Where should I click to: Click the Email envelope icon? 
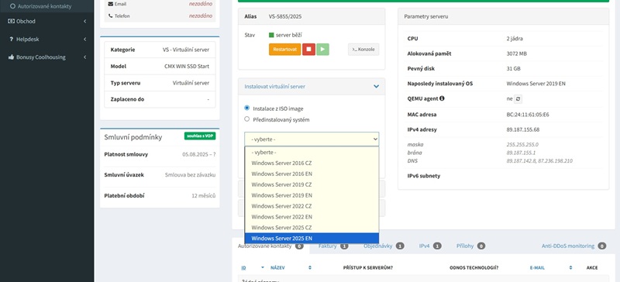[x=110, y=4]
